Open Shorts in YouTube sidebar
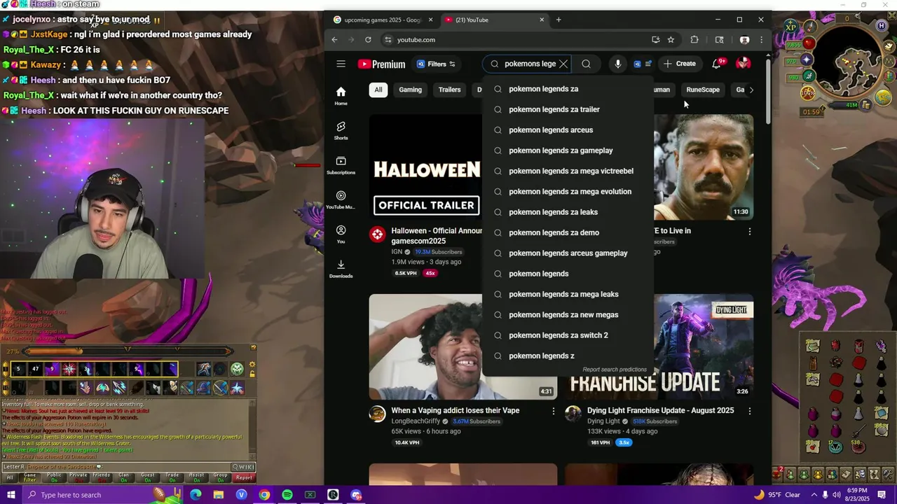 341,130
